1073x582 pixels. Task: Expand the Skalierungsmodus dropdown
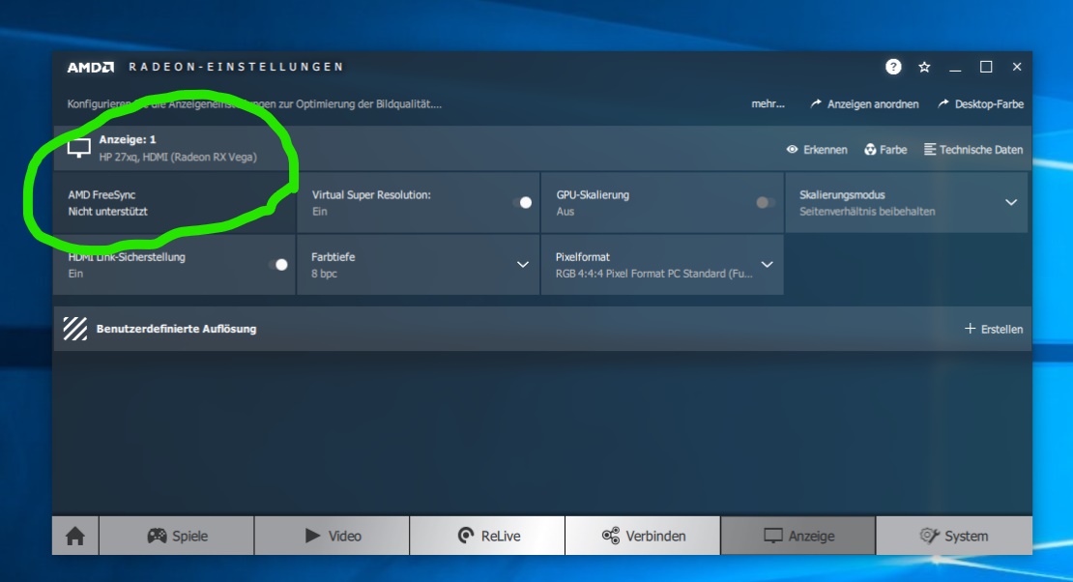click(1011, 202)
